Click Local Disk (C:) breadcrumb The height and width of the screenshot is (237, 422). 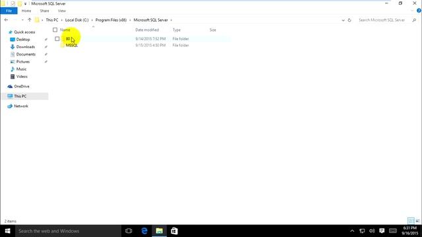[76, 20]
